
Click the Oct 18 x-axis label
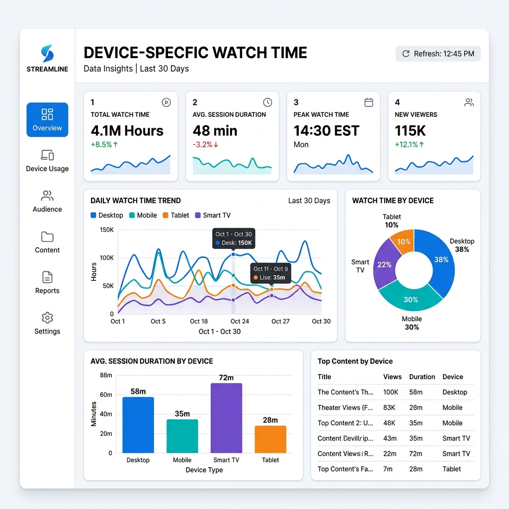pyautogui.click(x=199, y=321)
